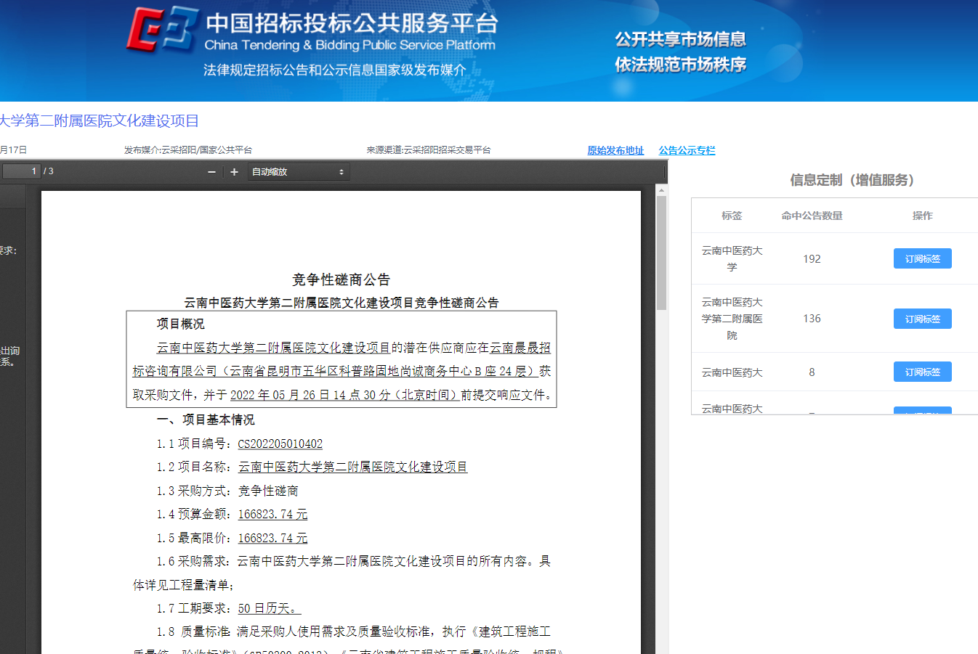
Task: Click the PDF viewer scrollbar up arrow
Action: (661, 190)
